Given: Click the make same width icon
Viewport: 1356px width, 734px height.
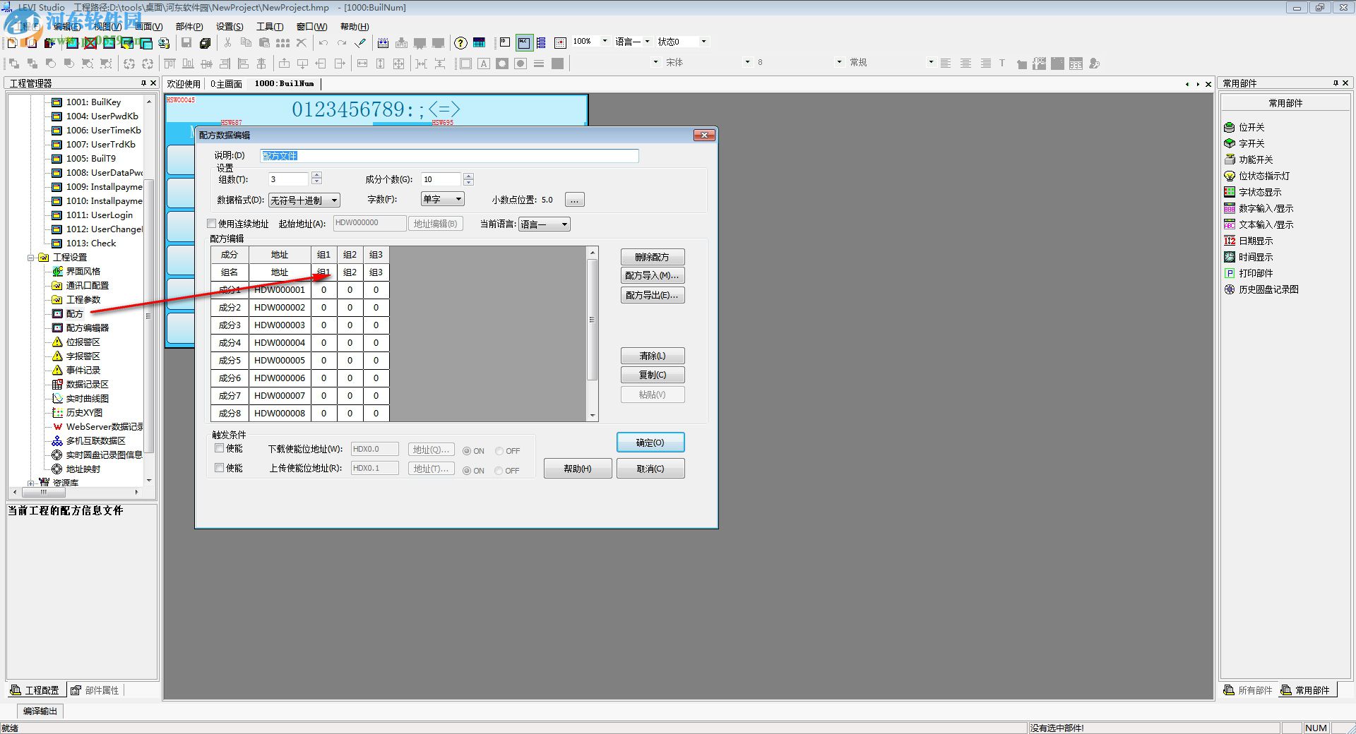Looking at the screenshot, I should click(x=362, y=64).
